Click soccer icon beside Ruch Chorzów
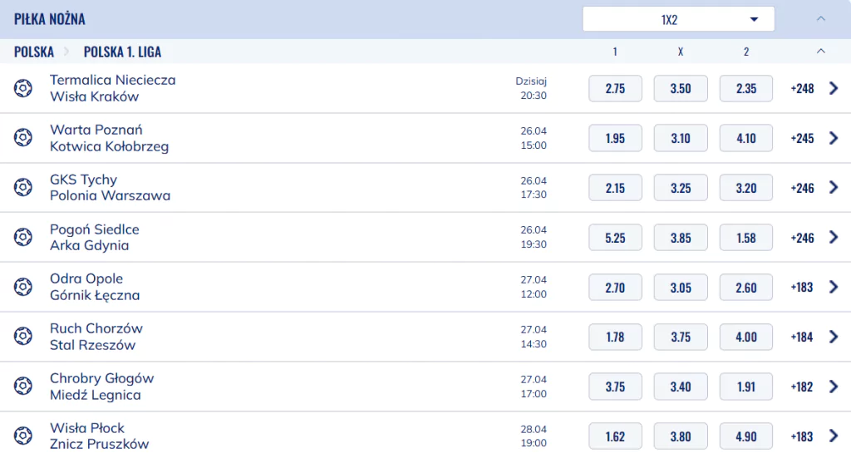851x458 pixels. click(x=22, y=337)
